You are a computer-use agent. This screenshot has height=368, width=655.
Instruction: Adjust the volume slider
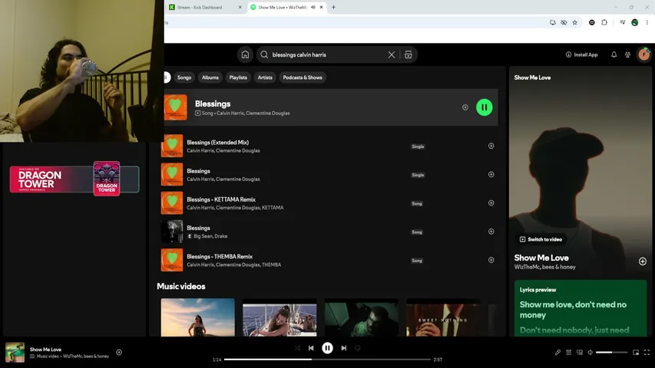pyautogui.click(x=611, y=353)
